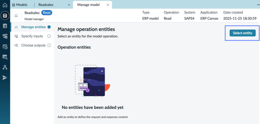Click the Readsales model name in header
Image resolution: width=260 pixels, height=124 pixels.
pyautogui.click(x=32, y=13)
